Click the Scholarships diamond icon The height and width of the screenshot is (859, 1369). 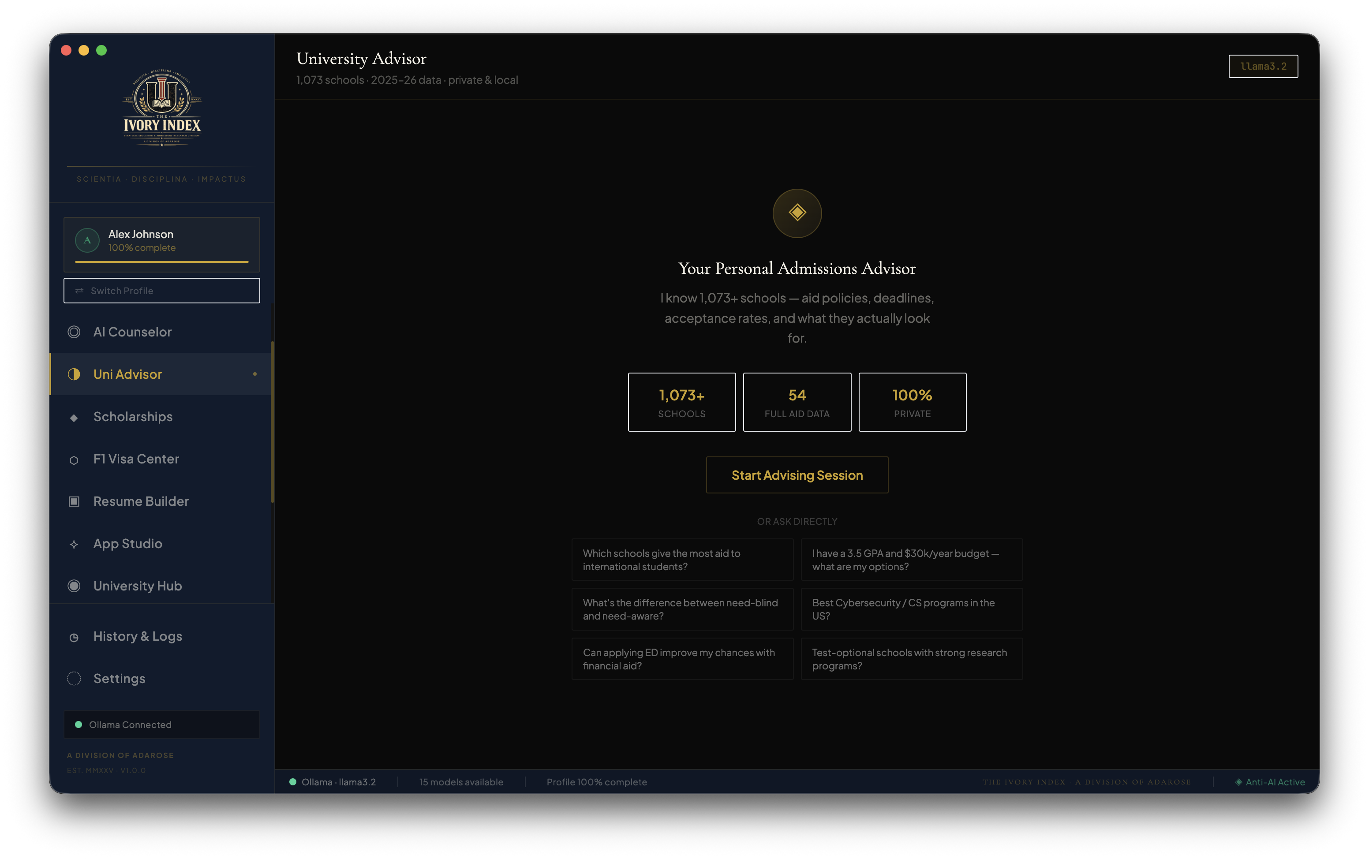click(74, 418)
